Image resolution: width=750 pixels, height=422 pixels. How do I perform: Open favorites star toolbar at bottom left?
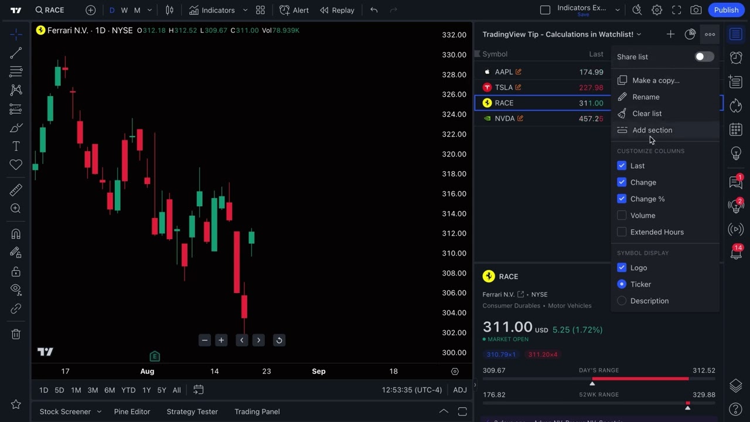coord(16,404)
